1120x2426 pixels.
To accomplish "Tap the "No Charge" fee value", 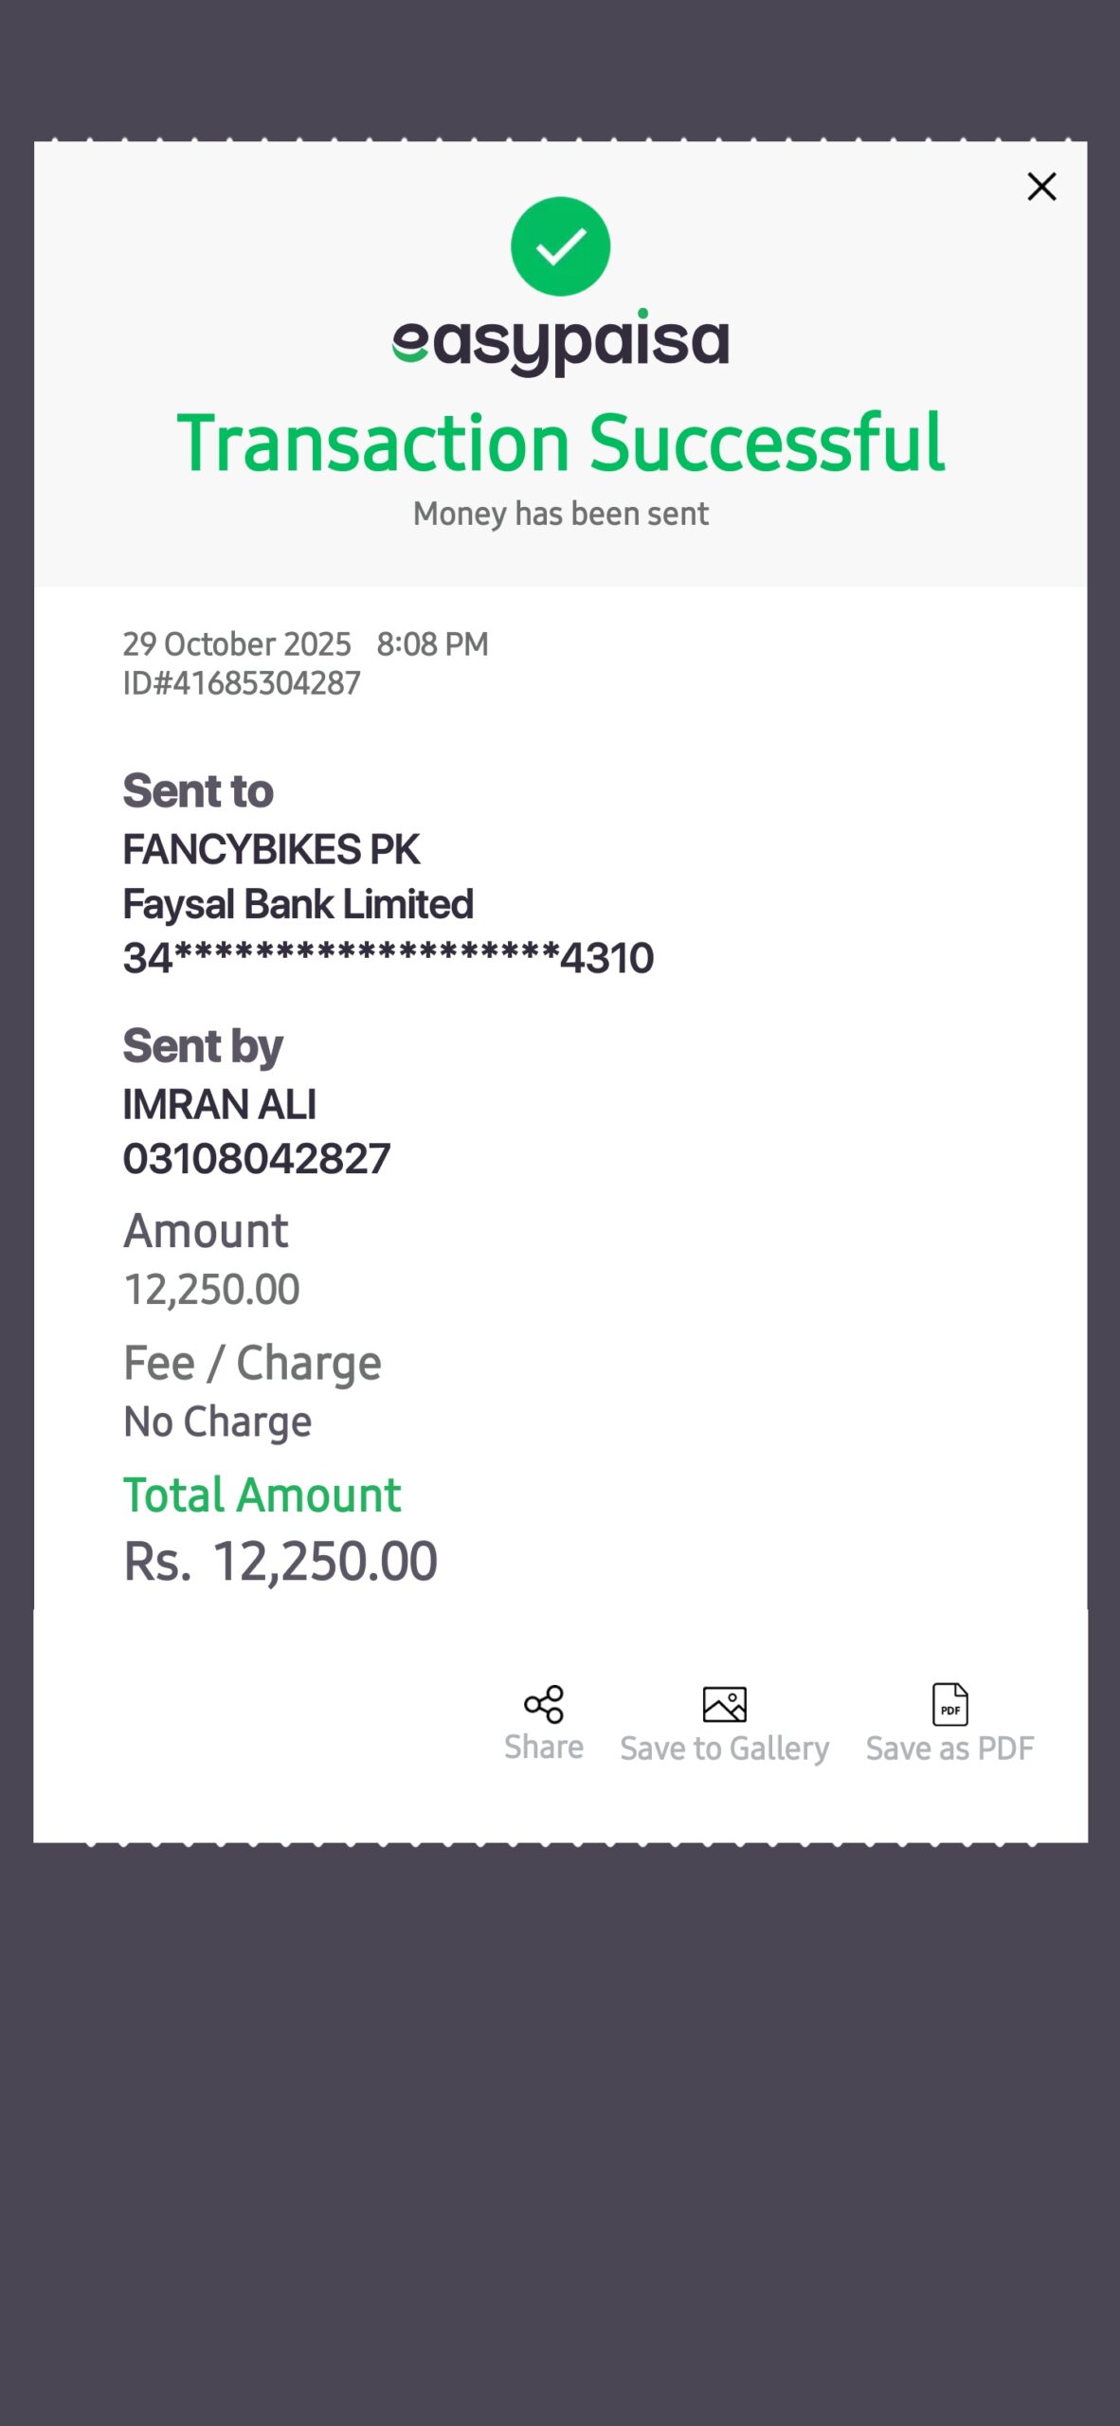I will coord(218,1421).
